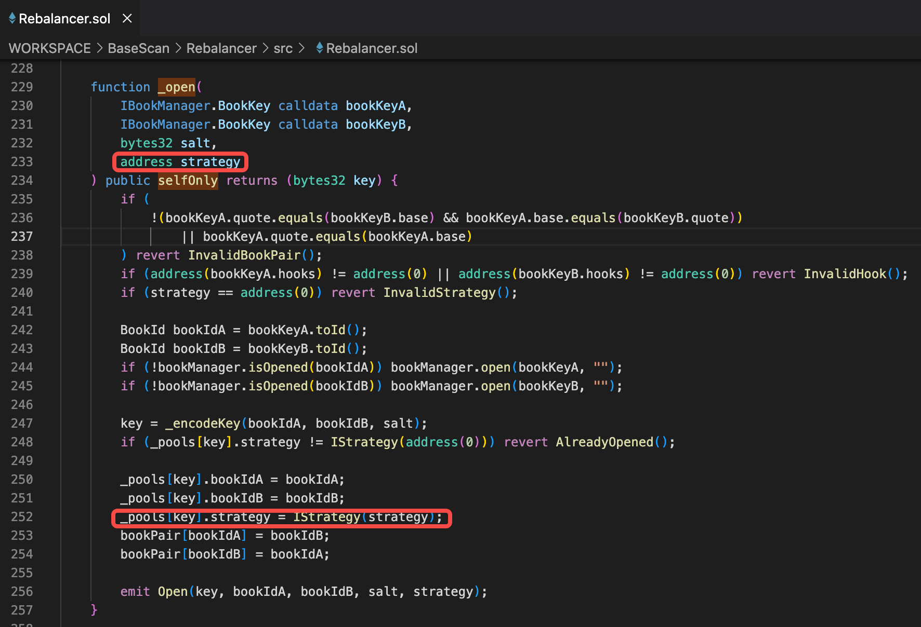Click bookKeyA.toId() call on line 242

[304, 330]
